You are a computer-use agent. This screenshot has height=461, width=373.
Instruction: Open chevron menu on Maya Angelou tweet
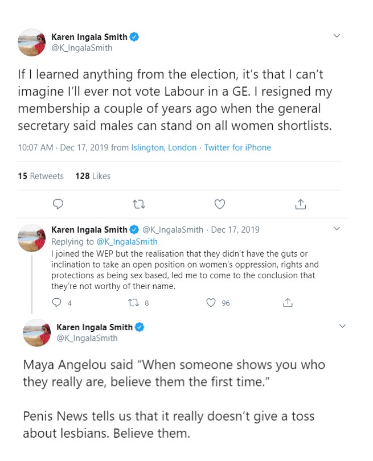(342, 326)
